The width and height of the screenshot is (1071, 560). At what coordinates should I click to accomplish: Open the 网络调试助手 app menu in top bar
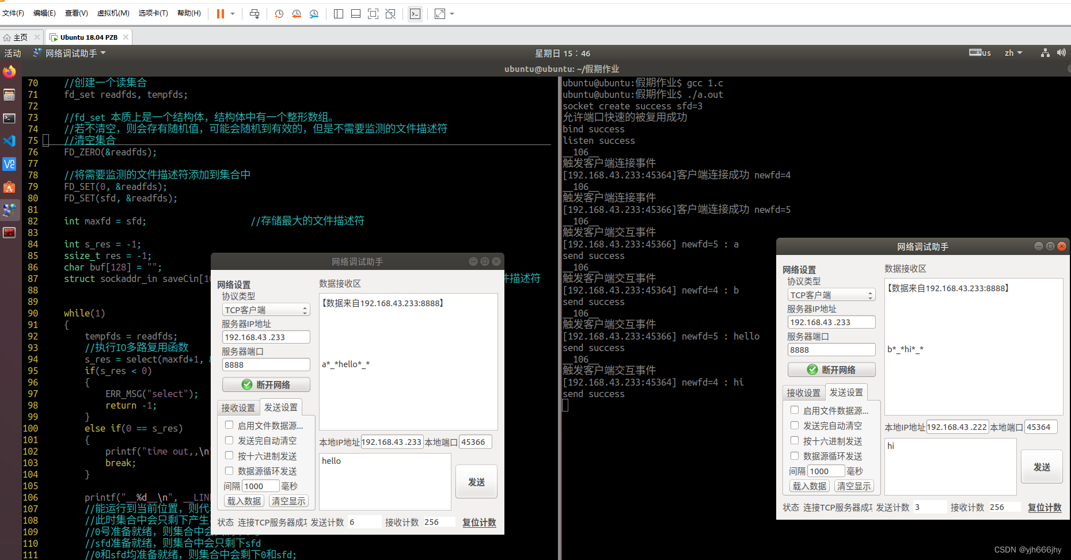tap(70, 54)
